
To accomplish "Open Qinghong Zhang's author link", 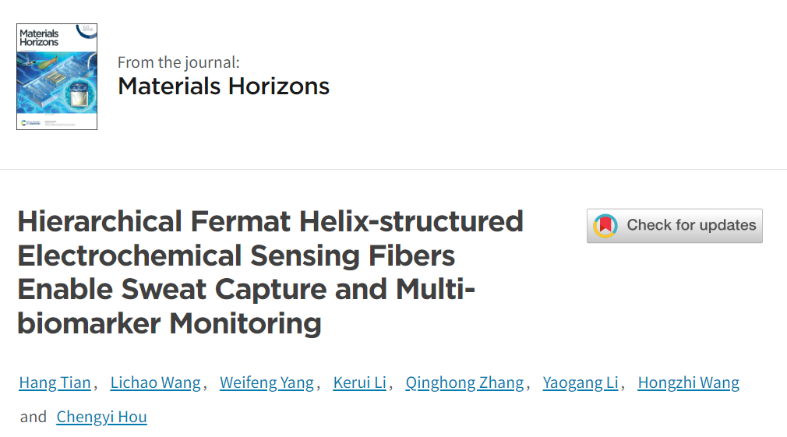I will [464, 382].
